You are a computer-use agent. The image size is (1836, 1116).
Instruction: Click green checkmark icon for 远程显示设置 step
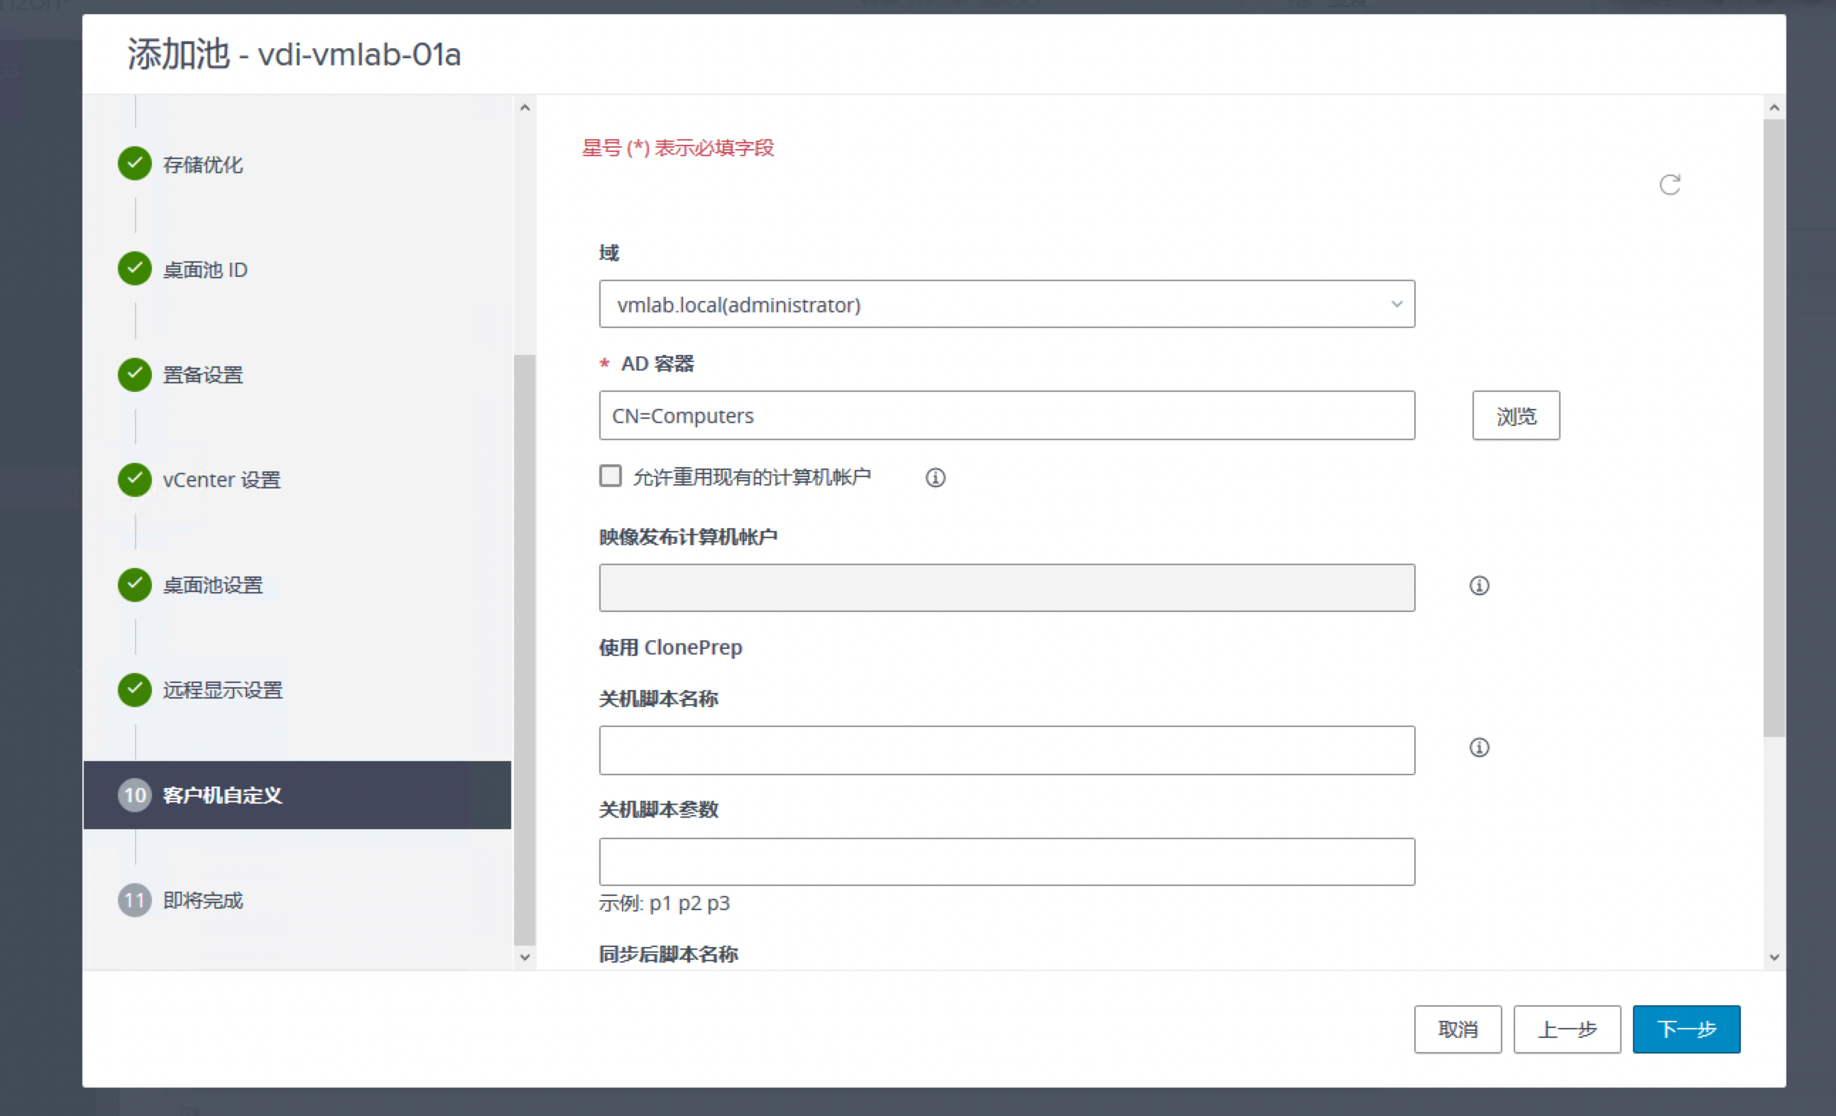pyautogui.click(x=135, y=689)
